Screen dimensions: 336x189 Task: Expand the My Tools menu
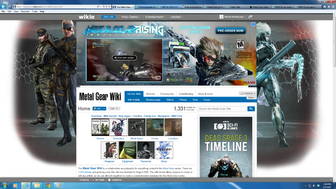tap(98, 180)
